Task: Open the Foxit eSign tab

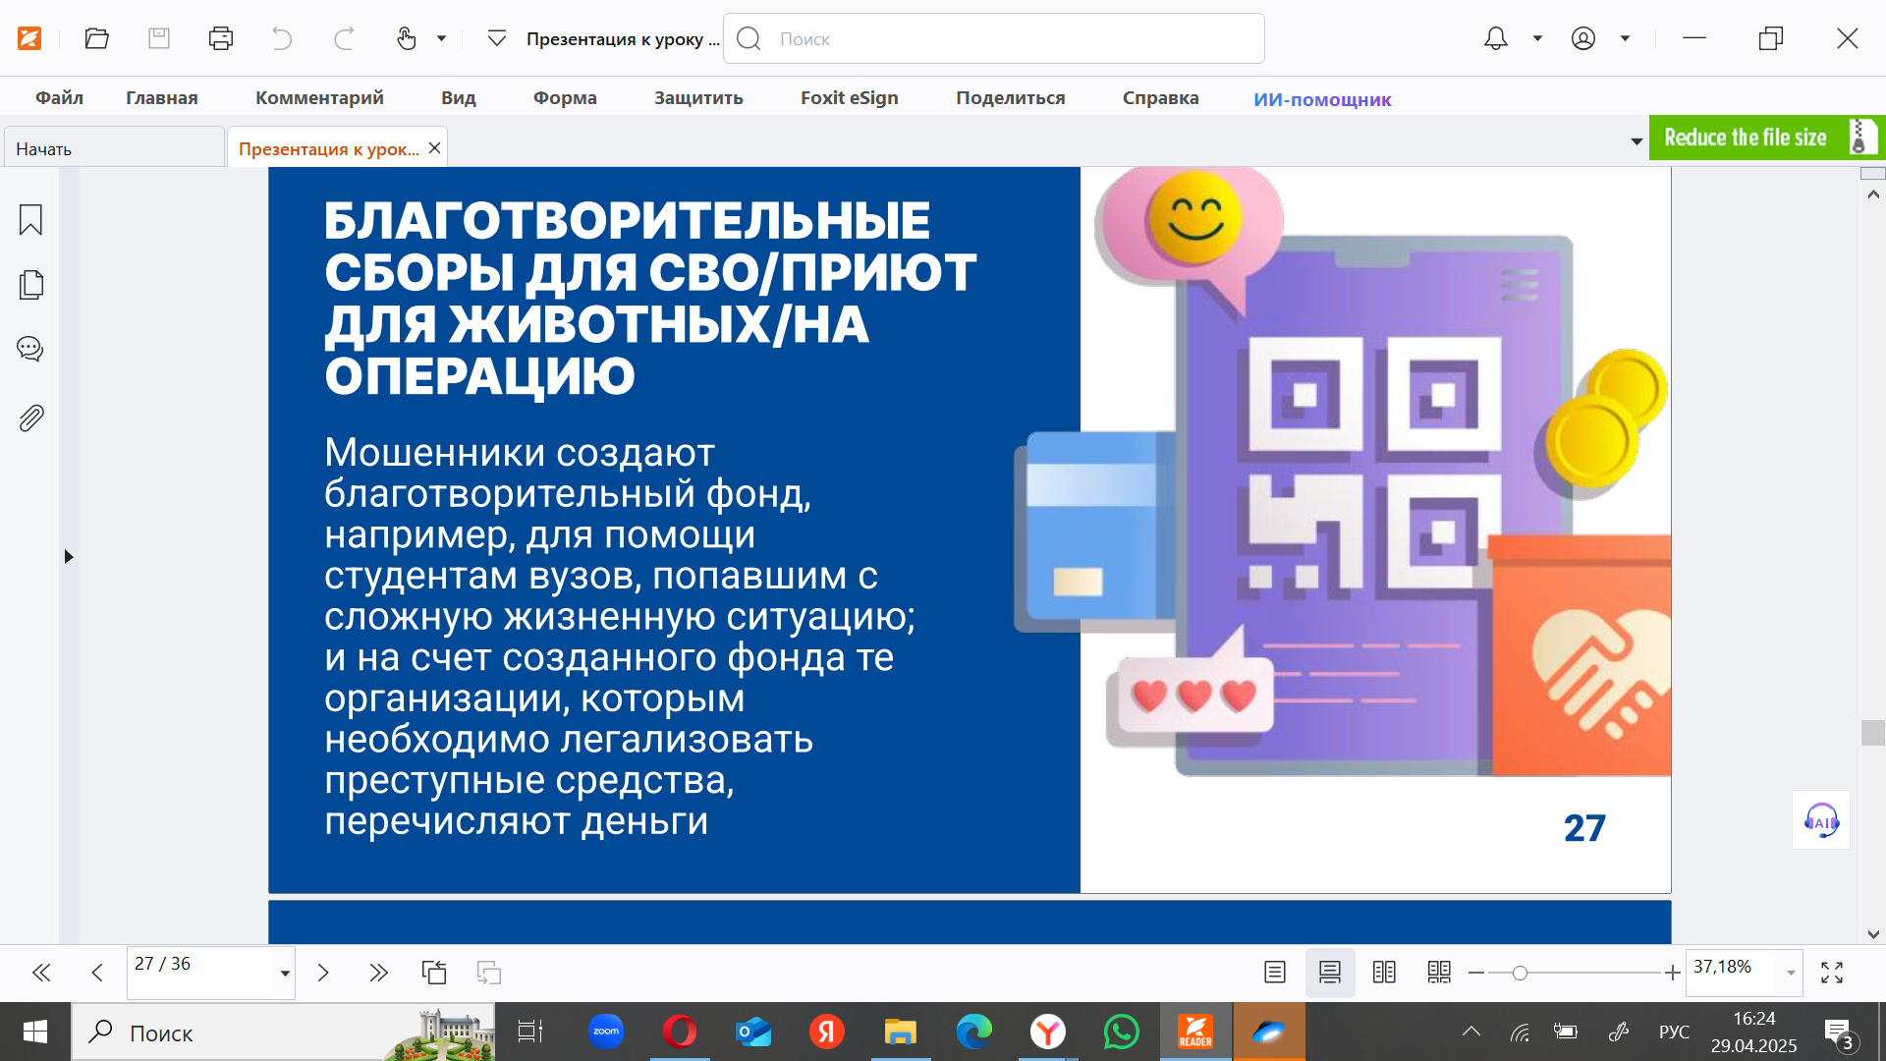Action: 850,98
